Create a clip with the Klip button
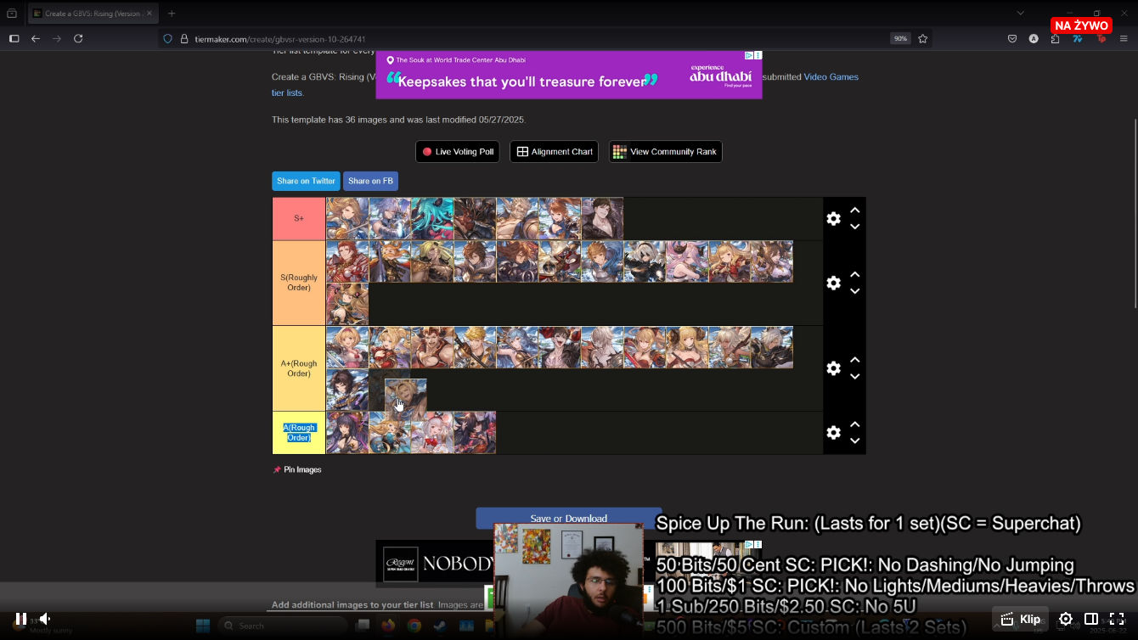The width and height of the screenshot is (1138, 640). pyautogui.click(x=1021, y=619)
